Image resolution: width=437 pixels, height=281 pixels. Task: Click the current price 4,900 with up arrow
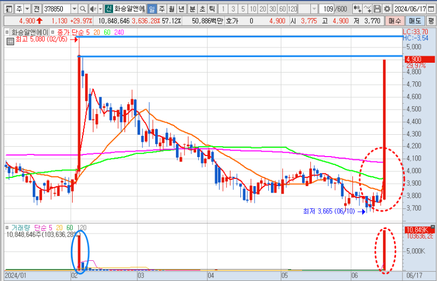[x=31, y=21]
